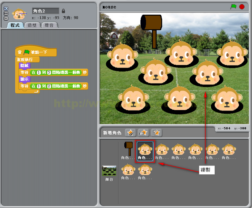252x208 pixels.
Task: Click the green flag to start
Action: 233,7
